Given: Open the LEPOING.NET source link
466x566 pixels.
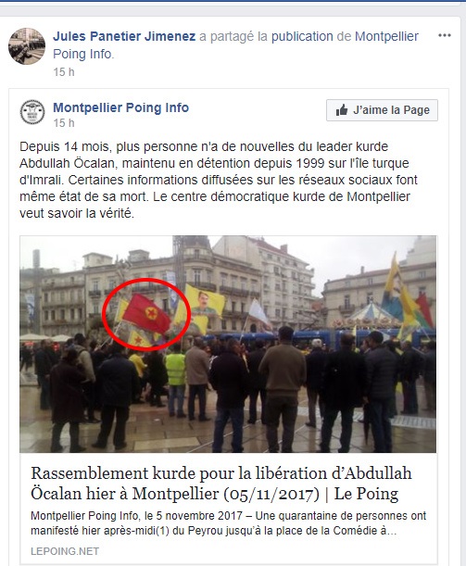Looking at the screenshot, I should (65, 551).
